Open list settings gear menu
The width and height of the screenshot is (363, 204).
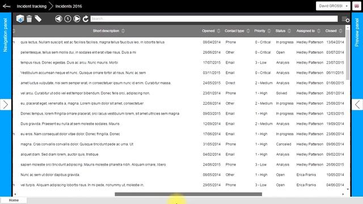[345, 19]
